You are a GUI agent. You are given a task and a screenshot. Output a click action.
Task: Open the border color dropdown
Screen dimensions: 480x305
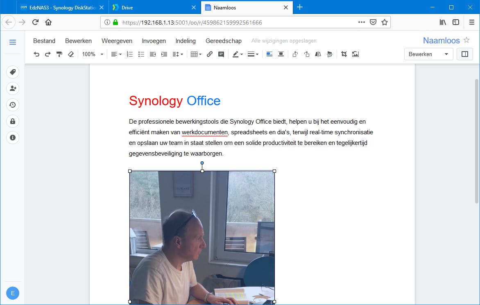point(238,54)
